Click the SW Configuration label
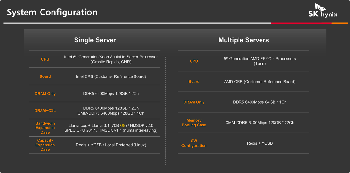The width and height of the screenshot is (350, 173). tap(194, 143)
